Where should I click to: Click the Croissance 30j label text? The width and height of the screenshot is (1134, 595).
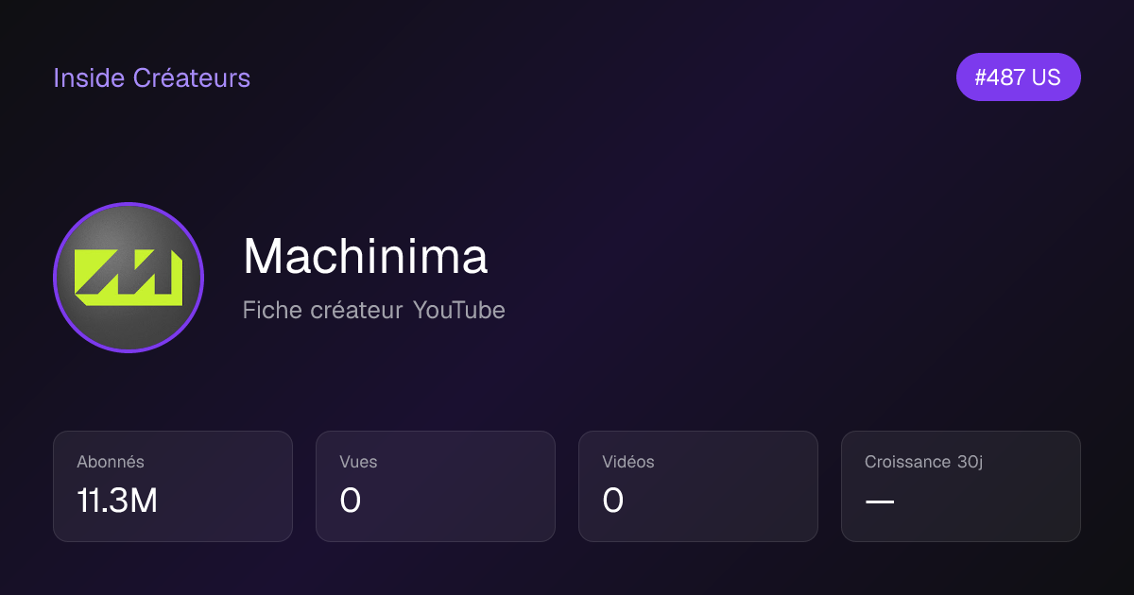[x=923, y=462]
